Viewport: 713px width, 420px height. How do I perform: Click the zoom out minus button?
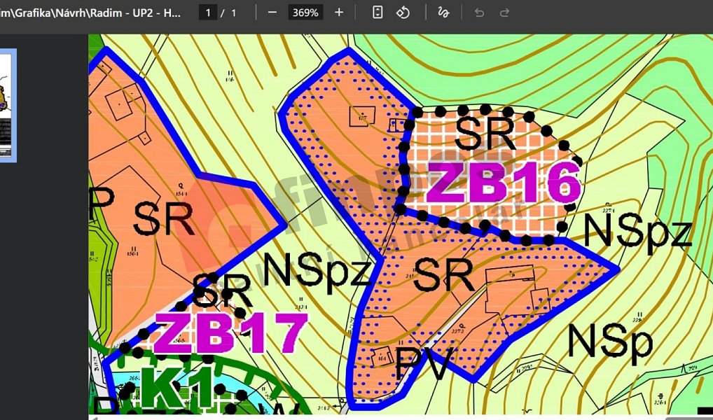272,13
